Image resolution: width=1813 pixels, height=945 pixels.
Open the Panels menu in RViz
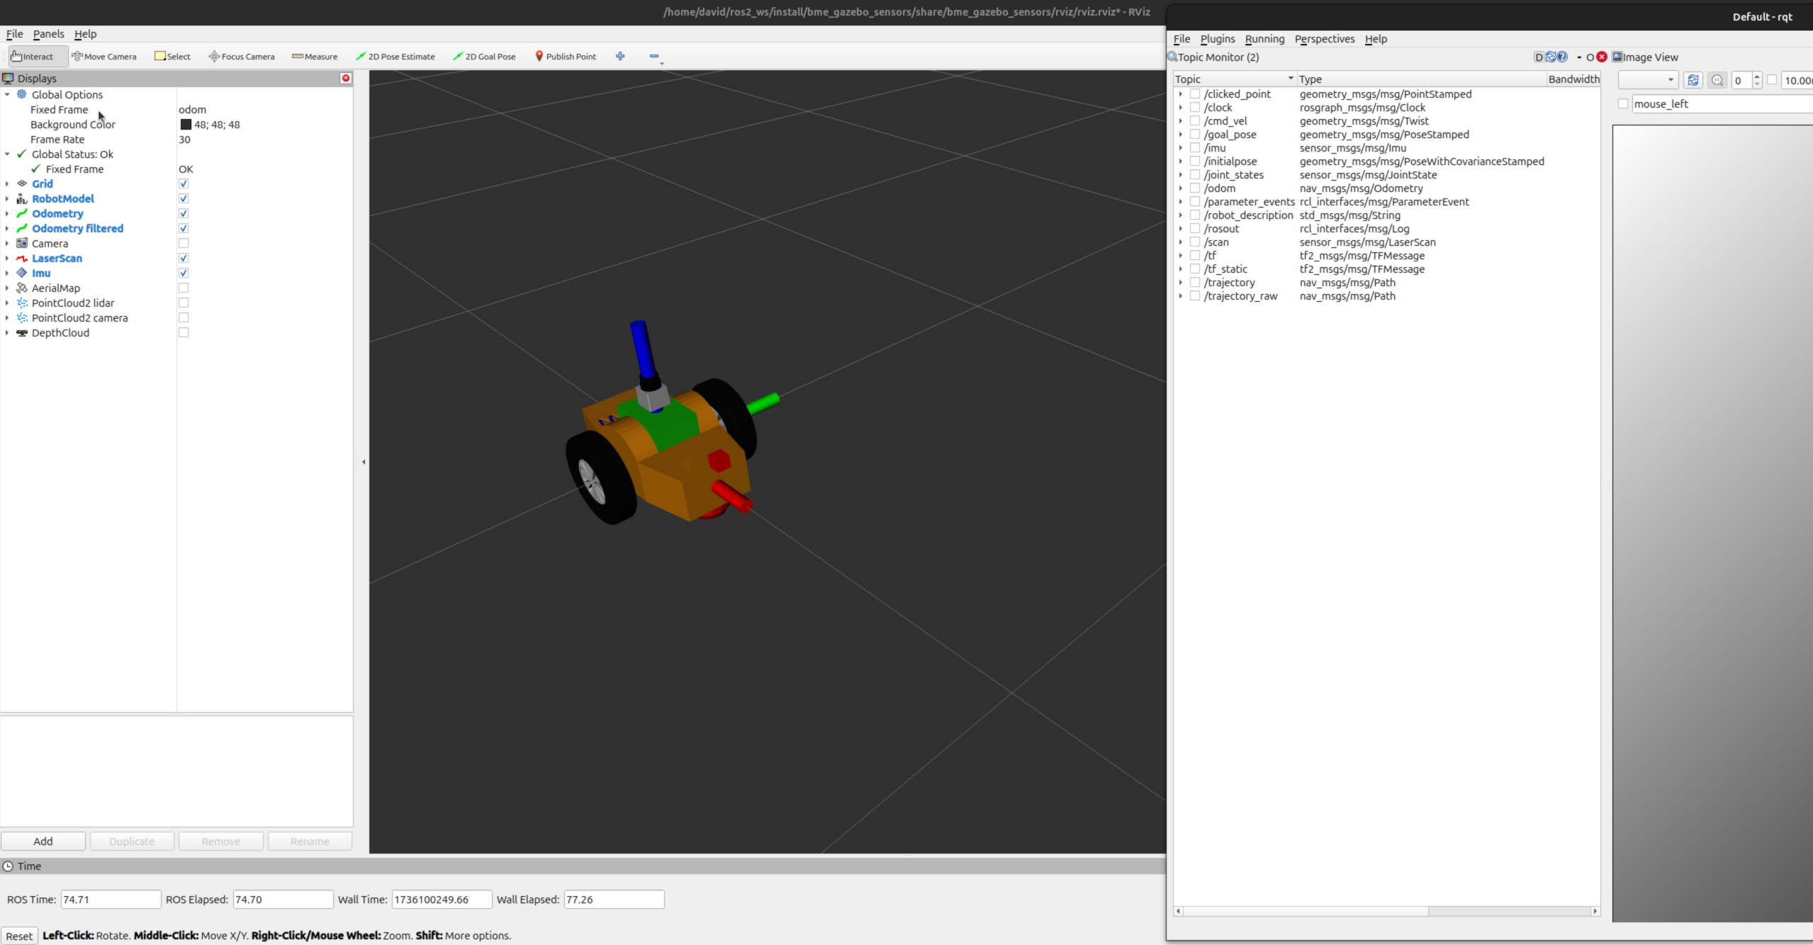[x=48, y=34]
